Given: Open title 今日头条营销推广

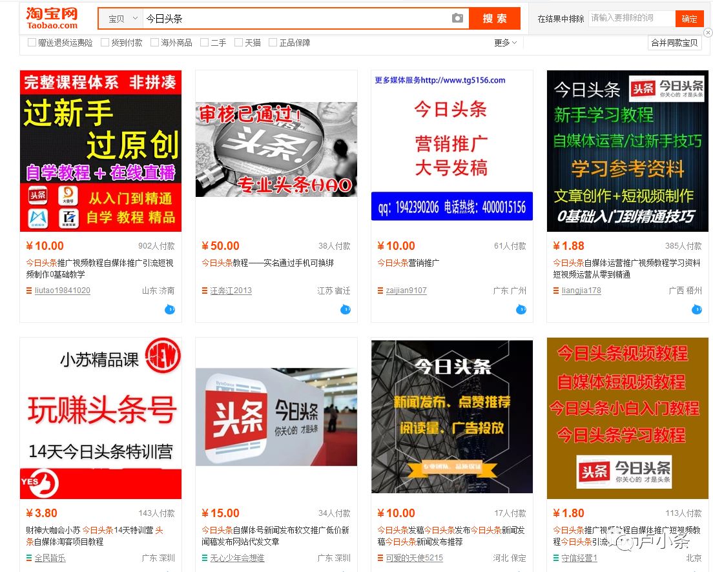Looking at the screenshot, I should point(408,263).
